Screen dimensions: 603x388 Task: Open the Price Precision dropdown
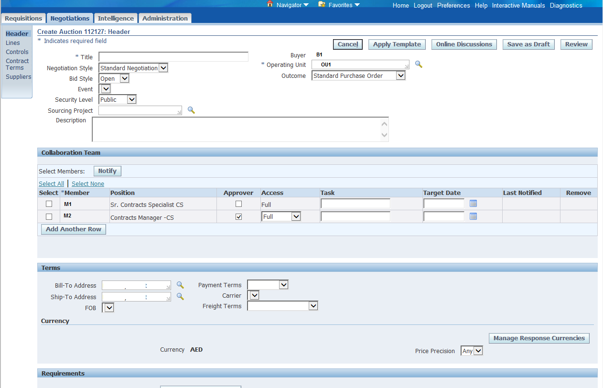477,350
